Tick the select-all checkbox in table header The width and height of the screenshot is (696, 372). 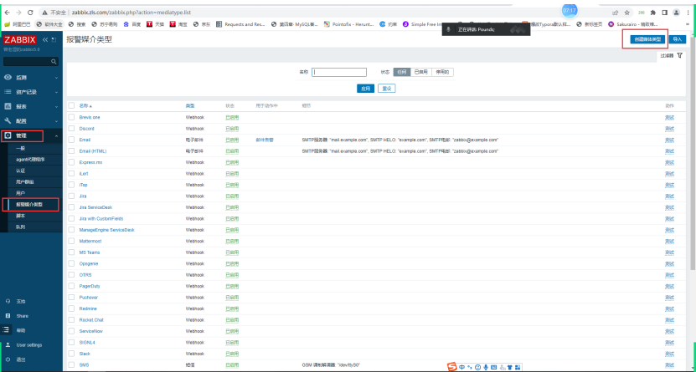click(x=71, y=106)
